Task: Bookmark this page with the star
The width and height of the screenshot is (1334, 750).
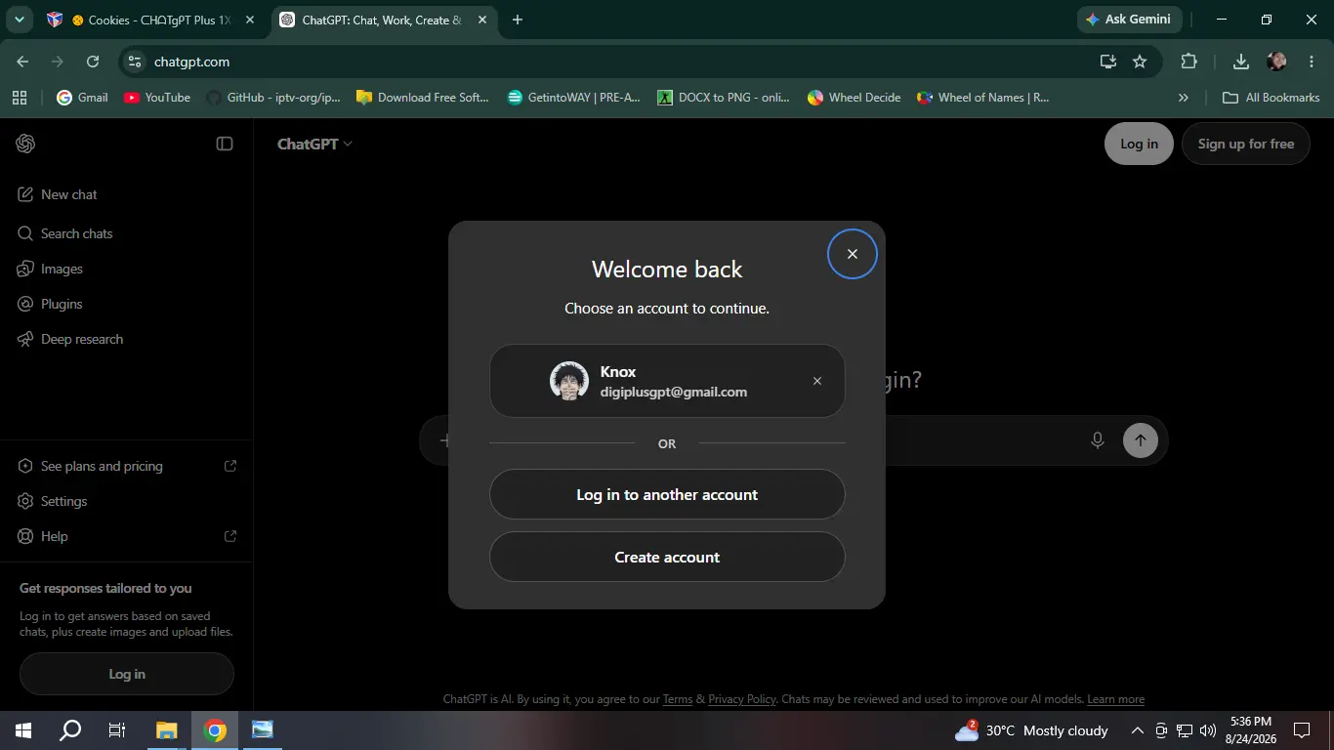Action: coord(1139,62)
